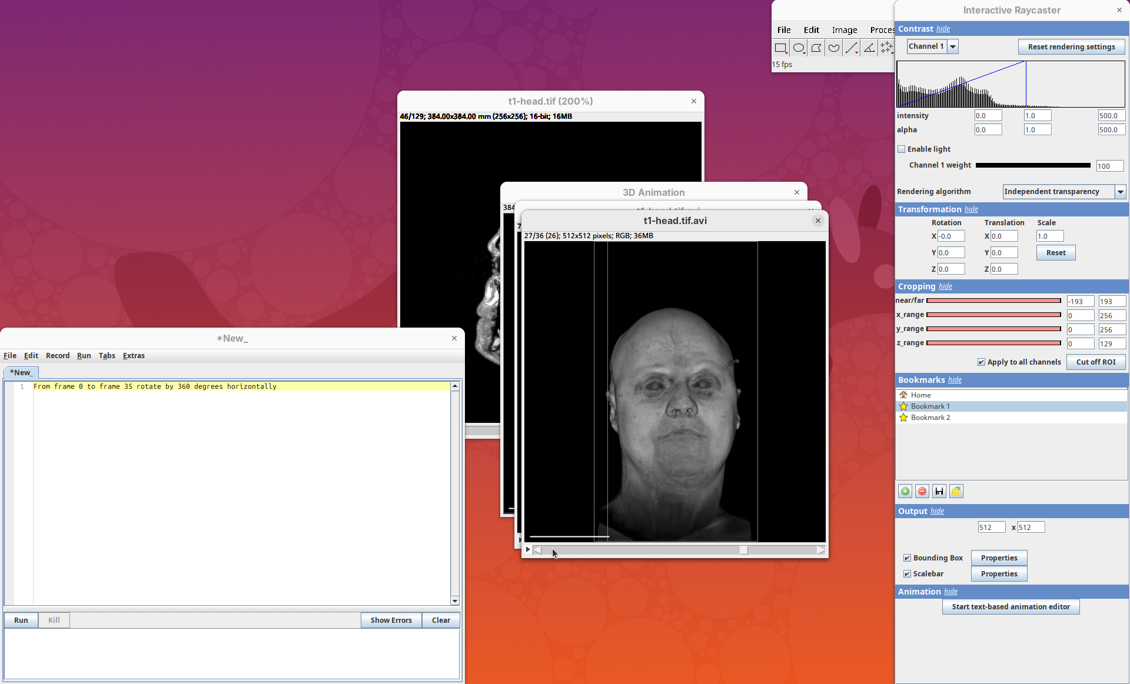Screen dimensions: 1130x684
Task: Select the Straight Line tool
Action: [851, 48]
